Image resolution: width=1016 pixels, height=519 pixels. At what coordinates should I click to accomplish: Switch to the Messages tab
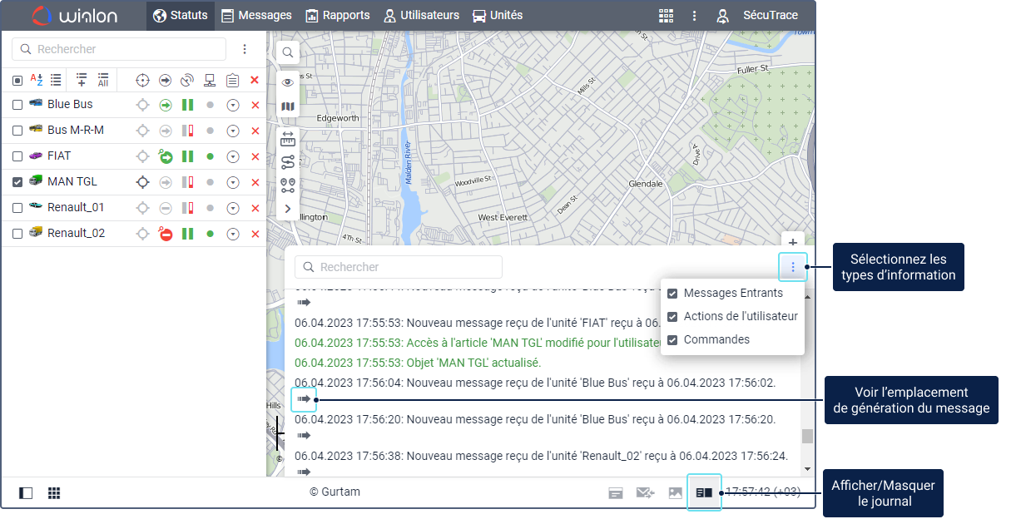click(256, 16)
